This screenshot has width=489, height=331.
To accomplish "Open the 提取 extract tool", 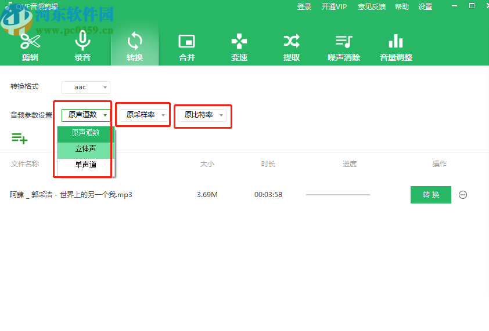I will (x=292, y=46).
